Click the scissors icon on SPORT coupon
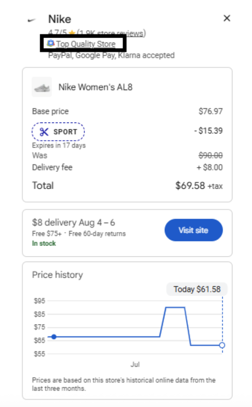252x407 pixels. point(44,132)
